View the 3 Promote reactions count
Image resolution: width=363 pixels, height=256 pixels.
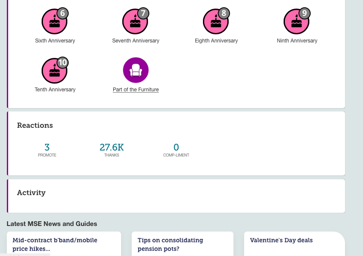47,148
